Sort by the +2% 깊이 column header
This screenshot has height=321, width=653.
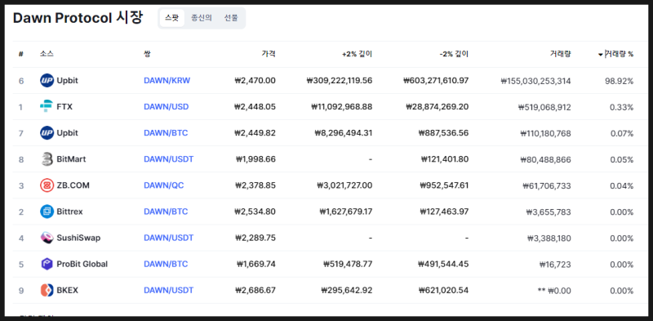(x=358, y=54)
